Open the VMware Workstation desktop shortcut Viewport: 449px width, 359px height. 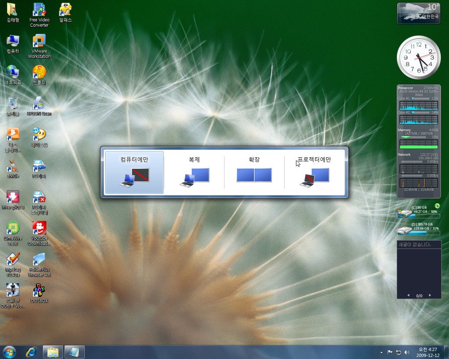pos(39,41)
